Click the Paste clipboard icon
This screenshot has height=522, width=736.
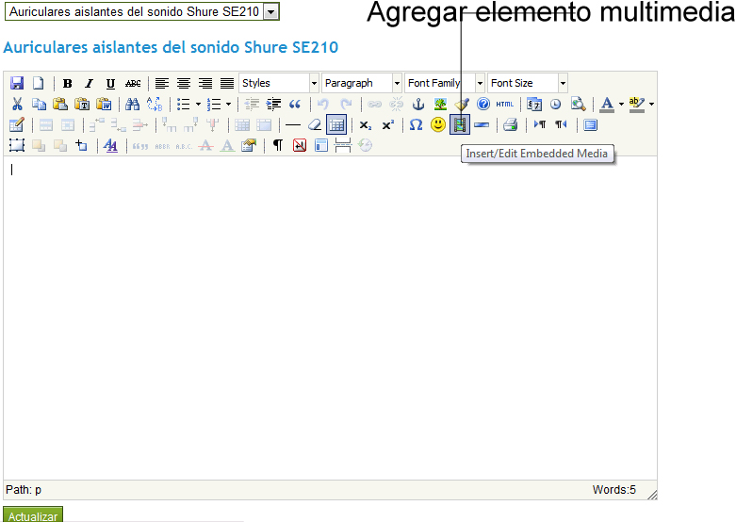click(60, 104)
